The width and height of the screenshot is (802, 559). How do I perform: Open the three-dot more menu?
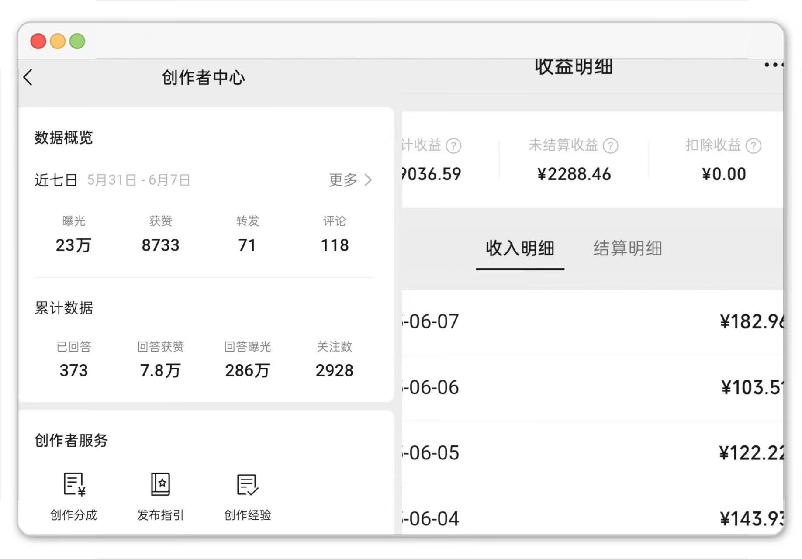point(774,65)
